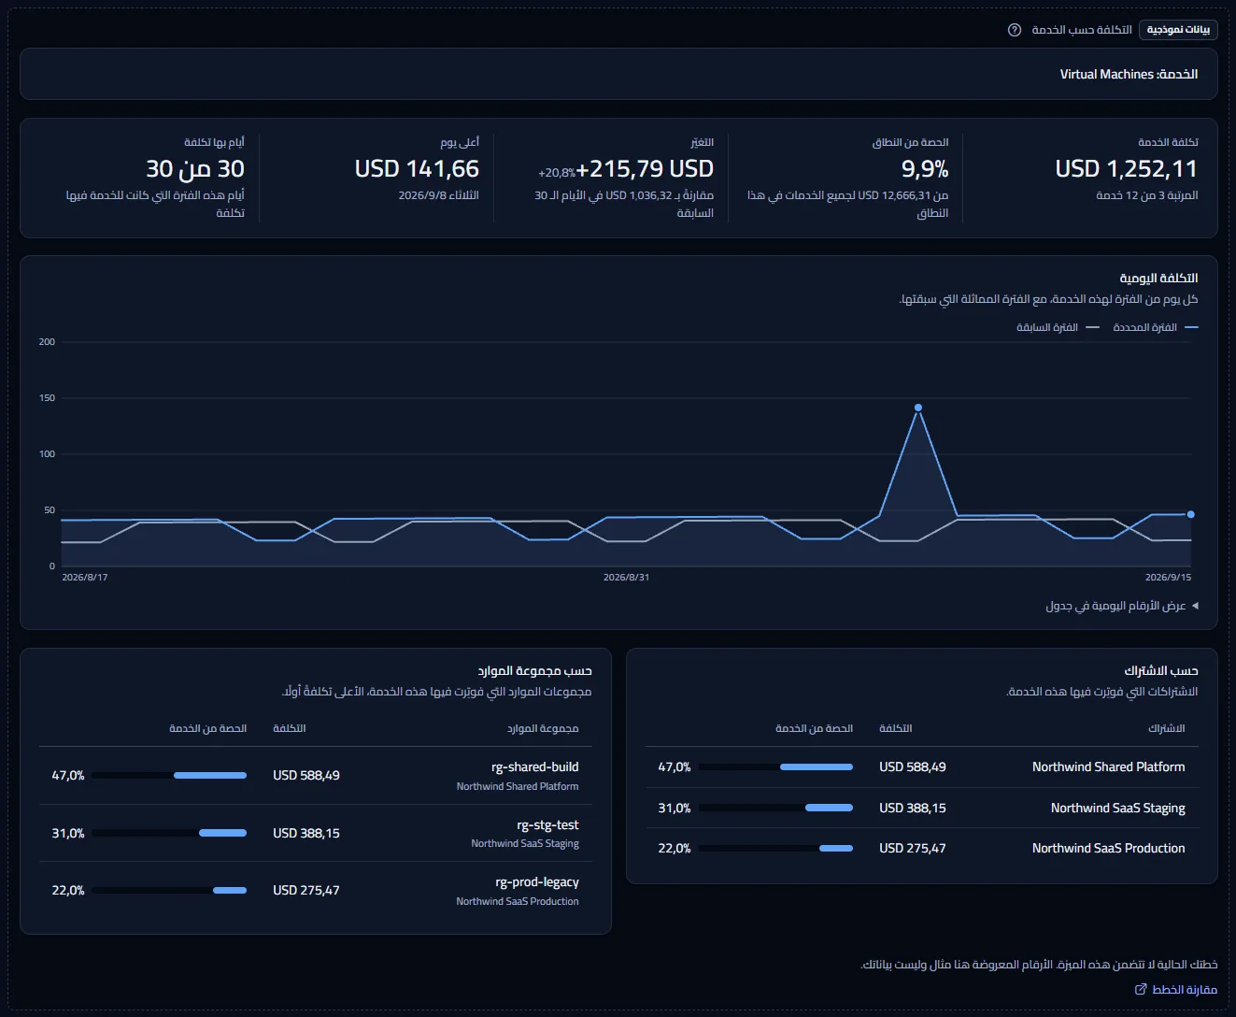This screenshot has height=1017, width=1236.
Task: Click the rg-prod-legacy resource group row
Action: pos(316,891)
